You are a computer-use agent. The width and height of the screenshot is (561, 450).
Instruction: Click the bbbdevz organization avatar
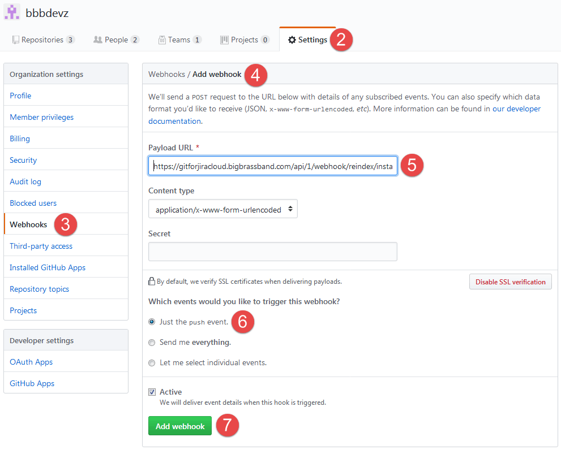click(12, 12)
